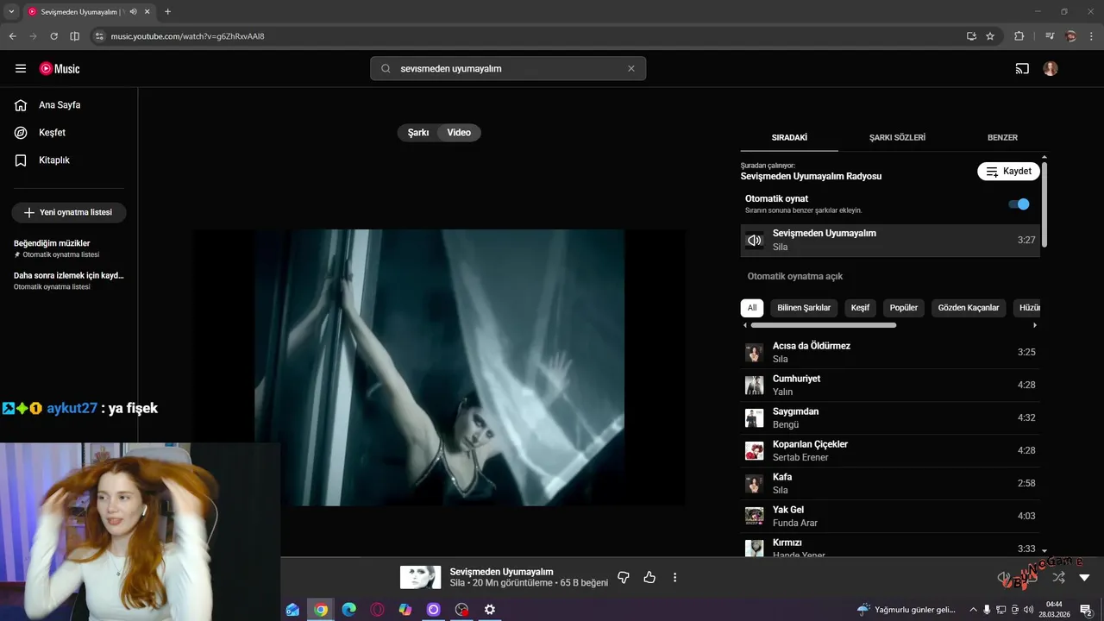Clear the search box with X

(x=630, y=68)
